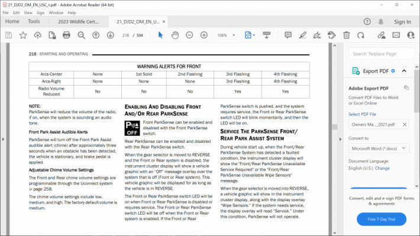Screen dimensions: 420x236
Task: Click the Delete page trash icon
Action: [x=346, y=35]
